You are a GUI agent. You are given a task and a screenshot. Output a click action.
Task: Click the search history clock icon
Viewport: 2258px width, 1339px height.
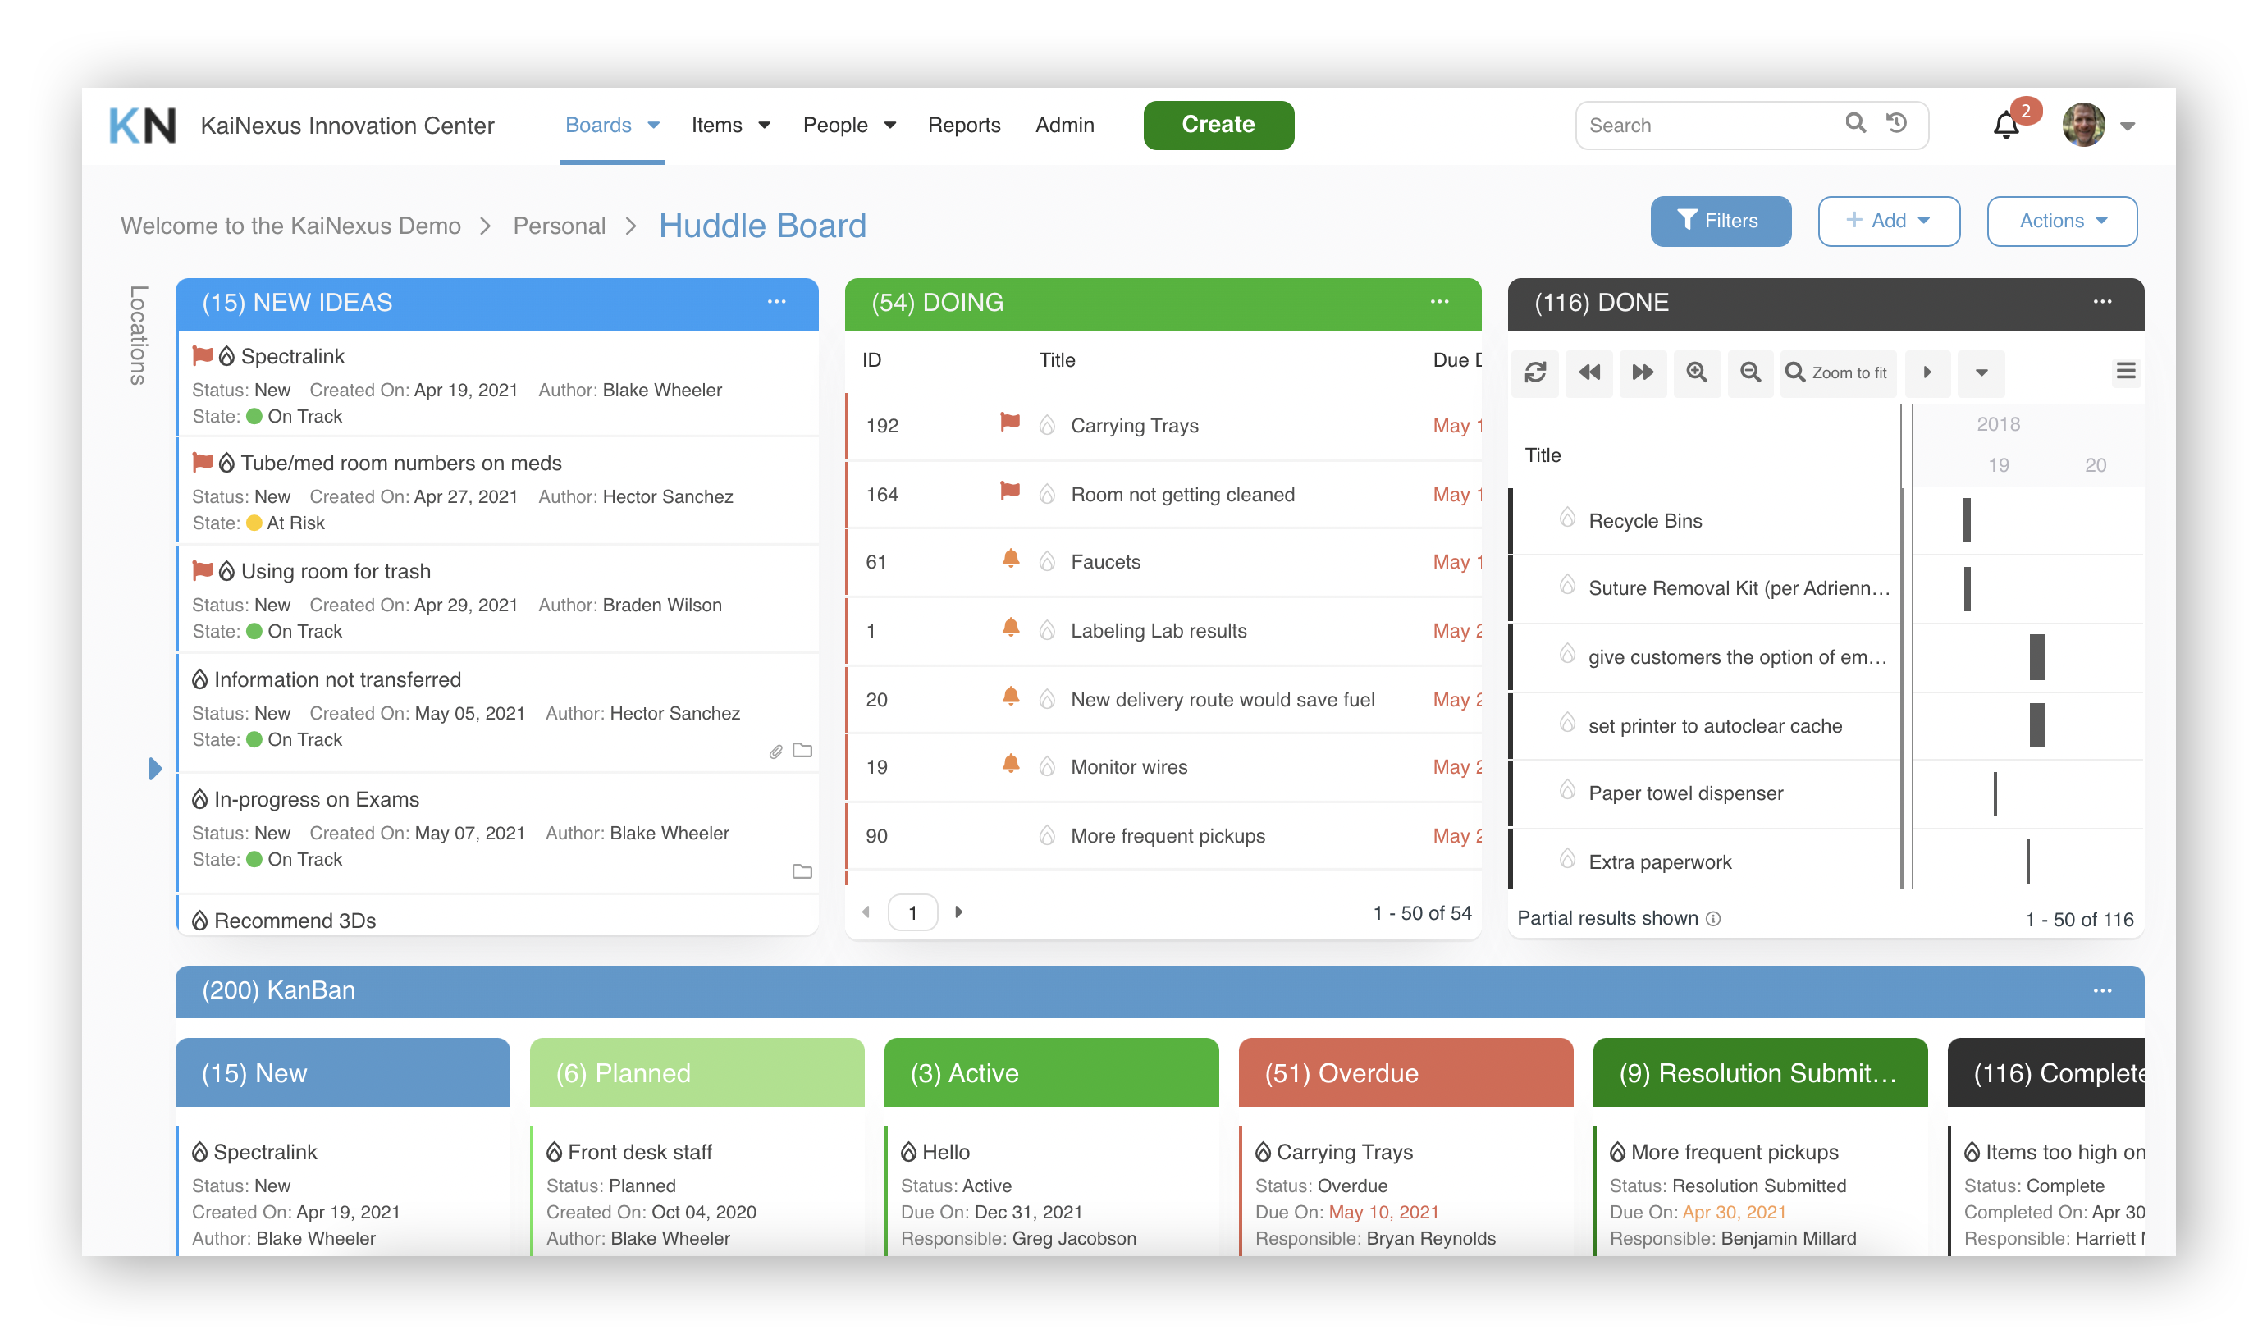1896,125
